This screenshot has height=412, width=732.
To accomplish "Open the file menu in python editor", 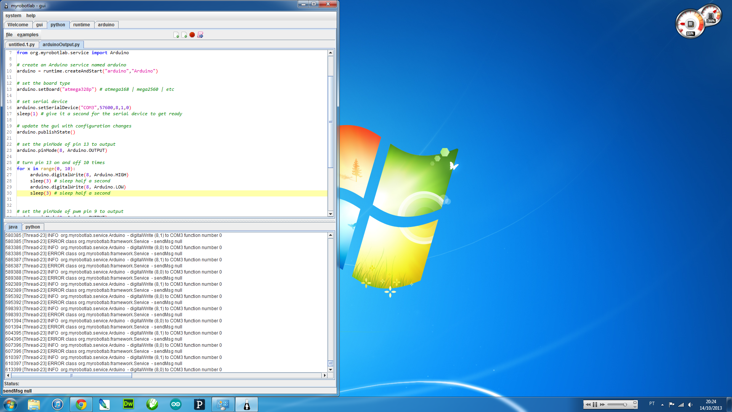I will [9, 35].
